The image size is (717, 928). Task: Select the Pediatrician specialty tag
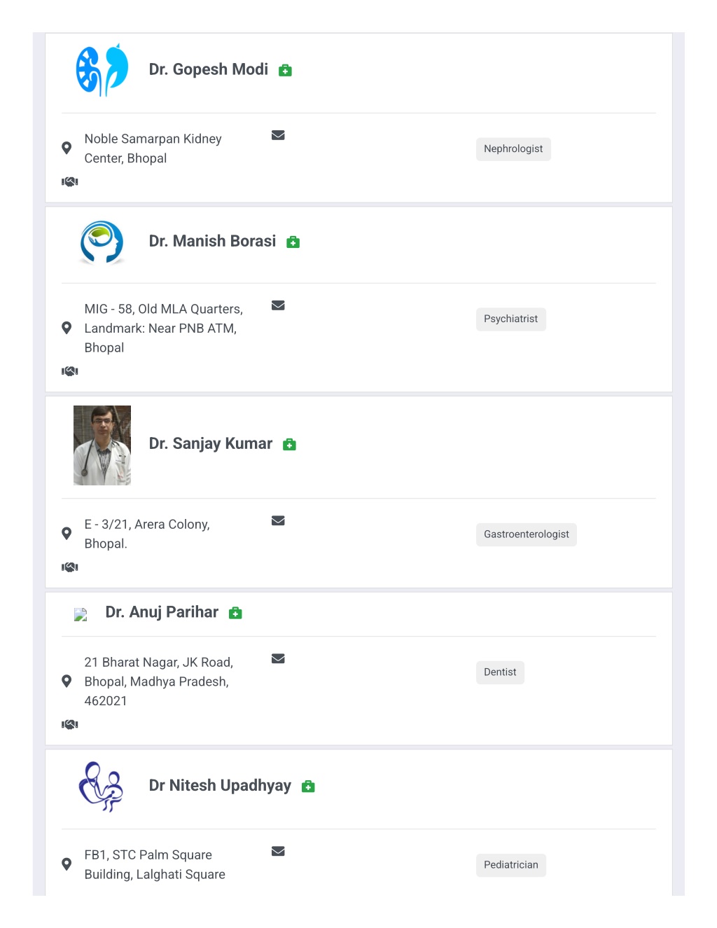coord(511,865)
